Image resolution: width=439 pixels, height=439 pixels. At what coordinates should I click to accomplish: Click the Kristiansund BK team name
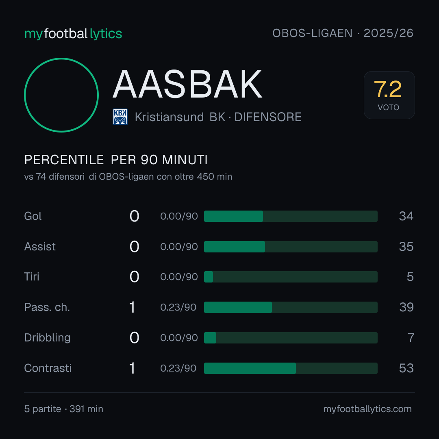180,117
